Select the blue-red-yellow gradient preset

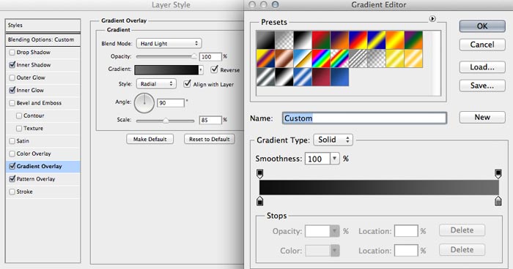(358, 40)
